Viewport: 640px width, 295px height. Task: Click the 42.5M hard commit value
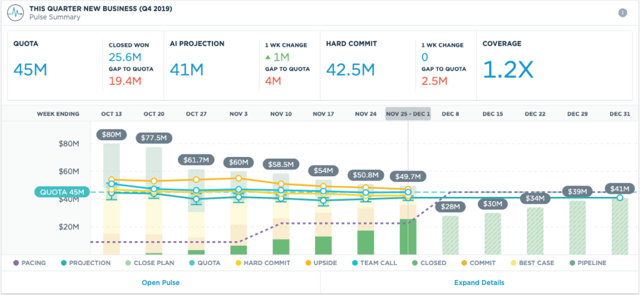click(351, 69)
